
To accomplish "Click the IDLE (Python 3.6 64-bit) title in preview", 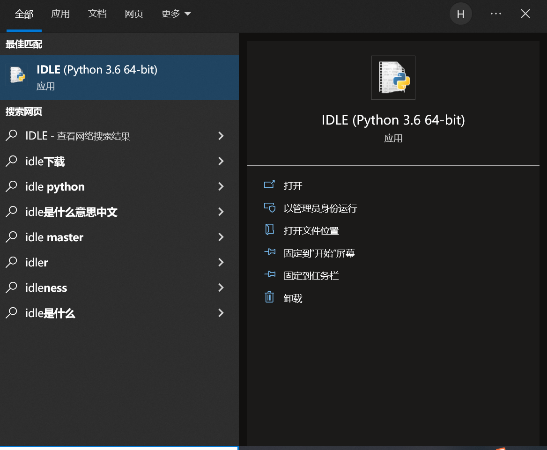I will point(393,120).
